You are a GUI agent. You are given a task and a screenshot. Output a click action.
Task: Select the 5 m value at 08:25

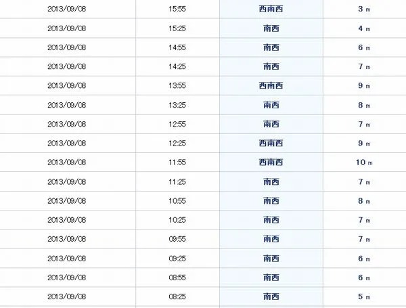[x=364, y=296]
